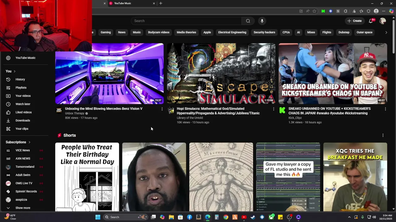Add page to favorites star icon
Screen dimensions: 396x222
(x=314, y=11)
